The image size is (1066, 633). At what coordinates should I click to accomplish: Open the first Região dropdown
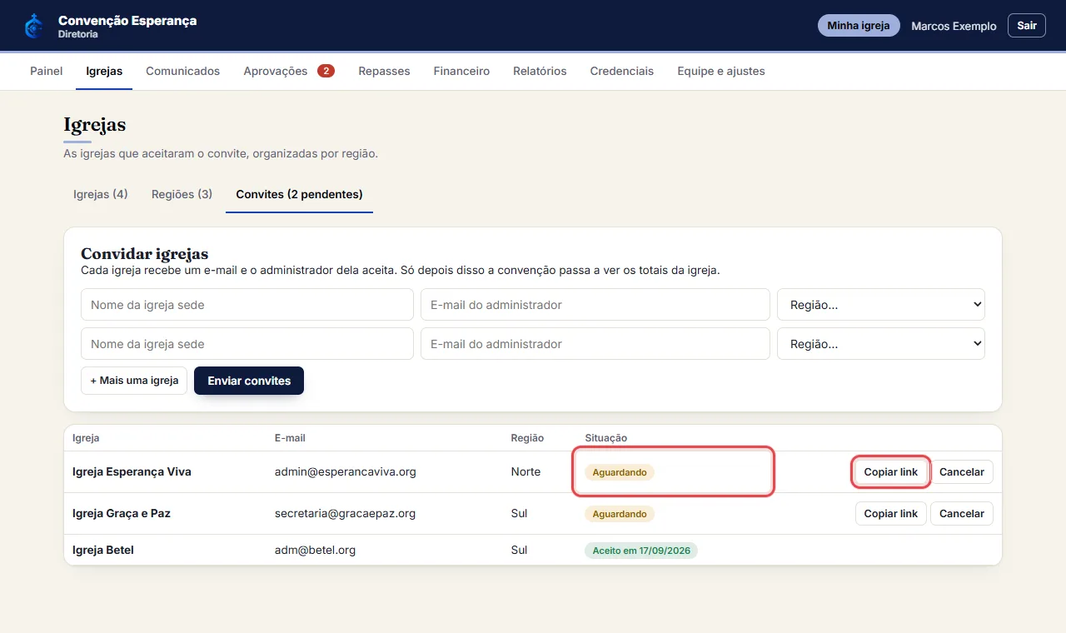[881, 305]
